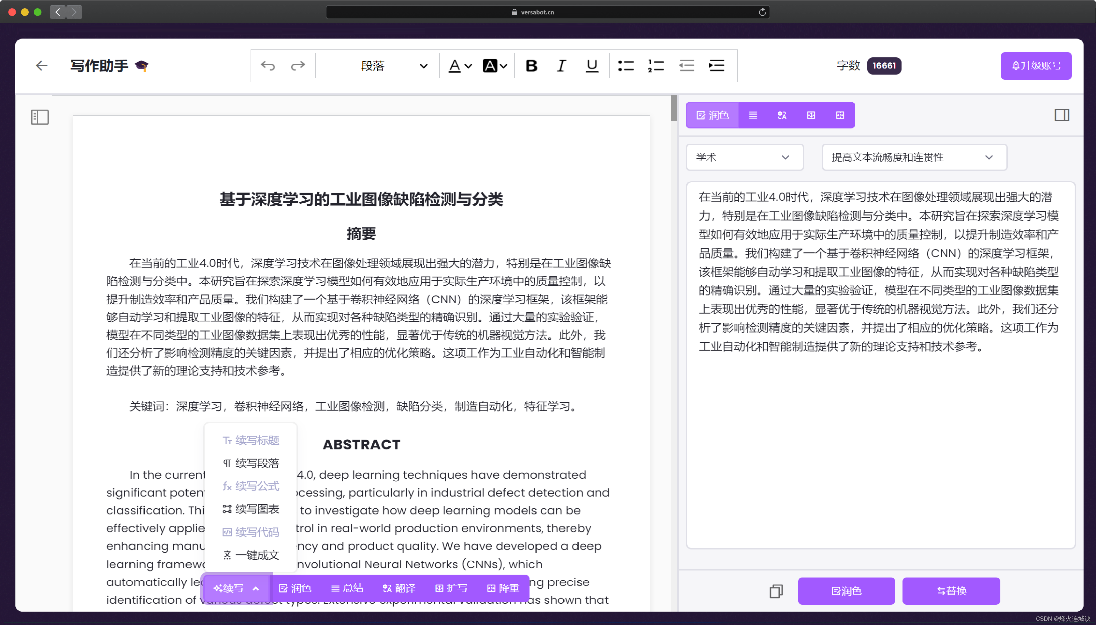Insert a numbered list
1096x625 pixels.
(x=655, y=66)
